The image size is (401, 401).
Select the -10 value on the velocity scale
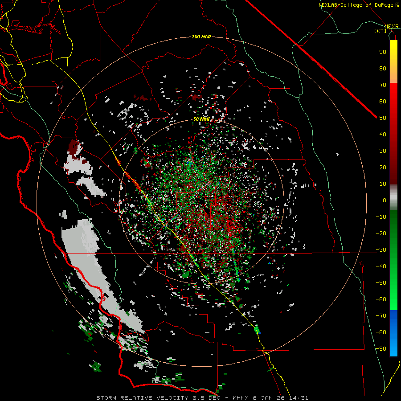tap(381, 217)
